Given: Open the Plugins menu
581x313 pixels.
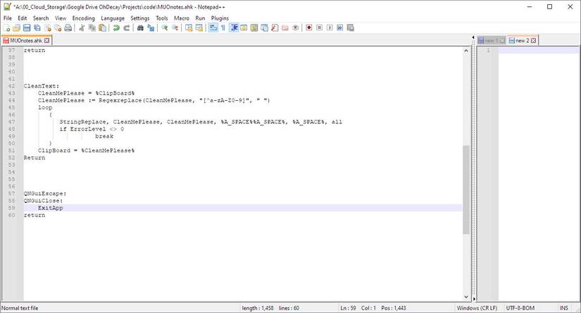Looking at the screenshot, I should (x=220, y=18).
